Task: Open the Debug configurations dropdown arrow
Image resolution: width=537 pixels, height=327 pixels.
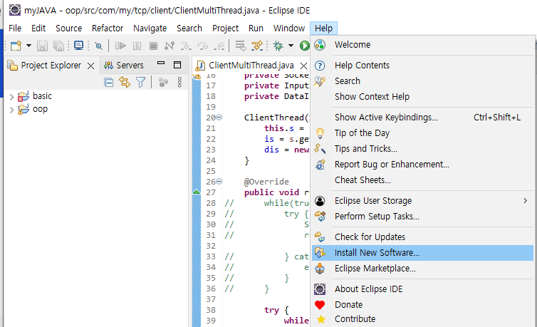Action: click(291, 46)
